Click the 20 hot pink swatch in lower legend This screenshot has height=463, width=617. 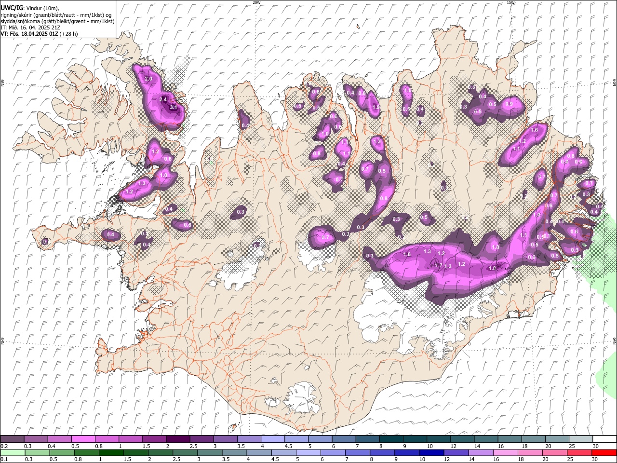(x=555, y=453)
